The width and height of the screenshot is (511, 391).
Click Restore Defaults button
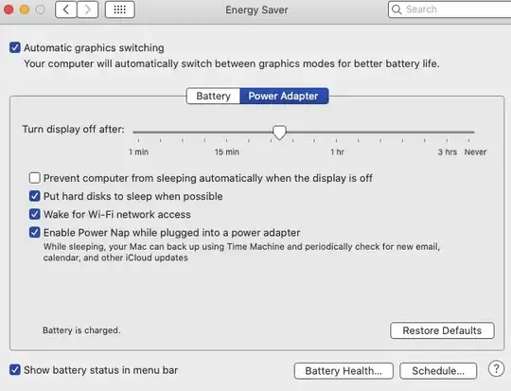click(442, 330)
